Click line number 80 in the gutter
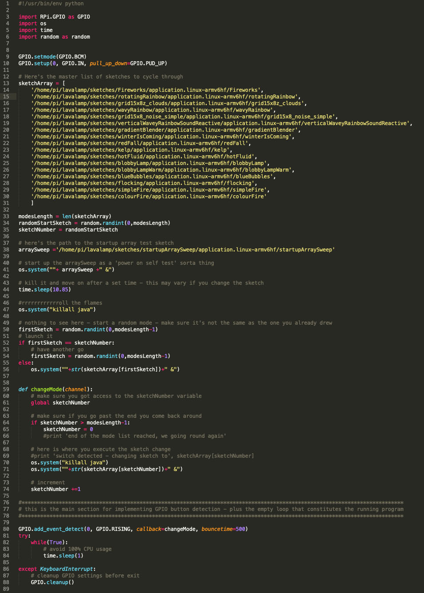 (x=6, y=529)
